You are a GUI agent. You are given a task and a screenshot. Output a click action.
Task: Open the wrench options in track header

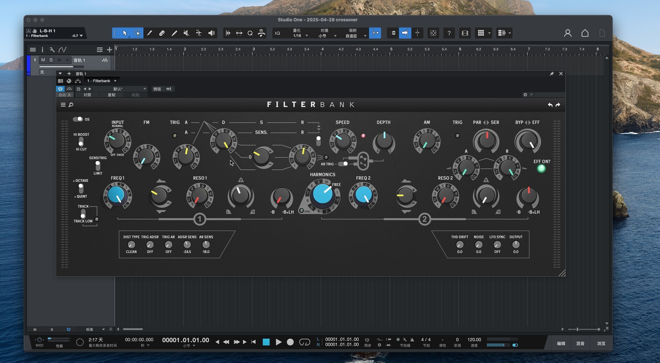point(52,50)
